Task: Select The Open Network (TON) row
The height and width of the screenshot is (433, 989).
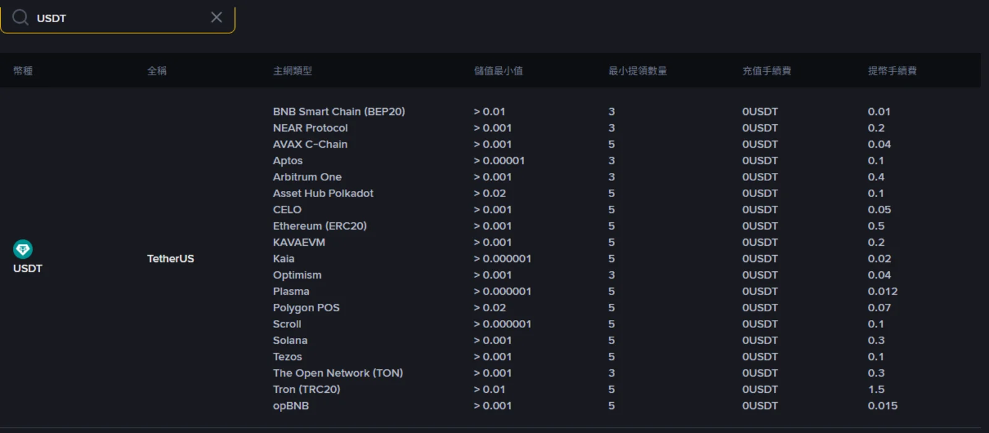Action: tap(338, 373)
